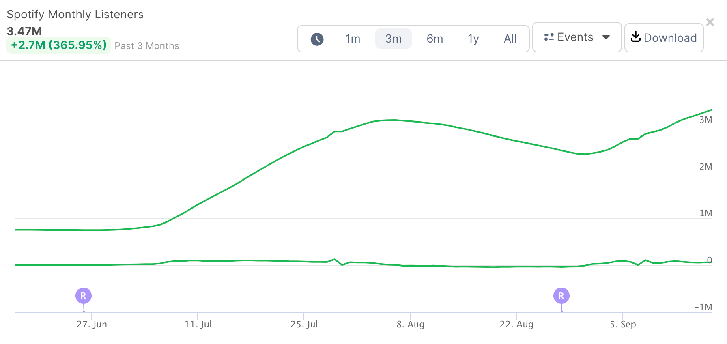Click the download arrow tray icon
Screen dimensions: 727x344
pos(636,37)
